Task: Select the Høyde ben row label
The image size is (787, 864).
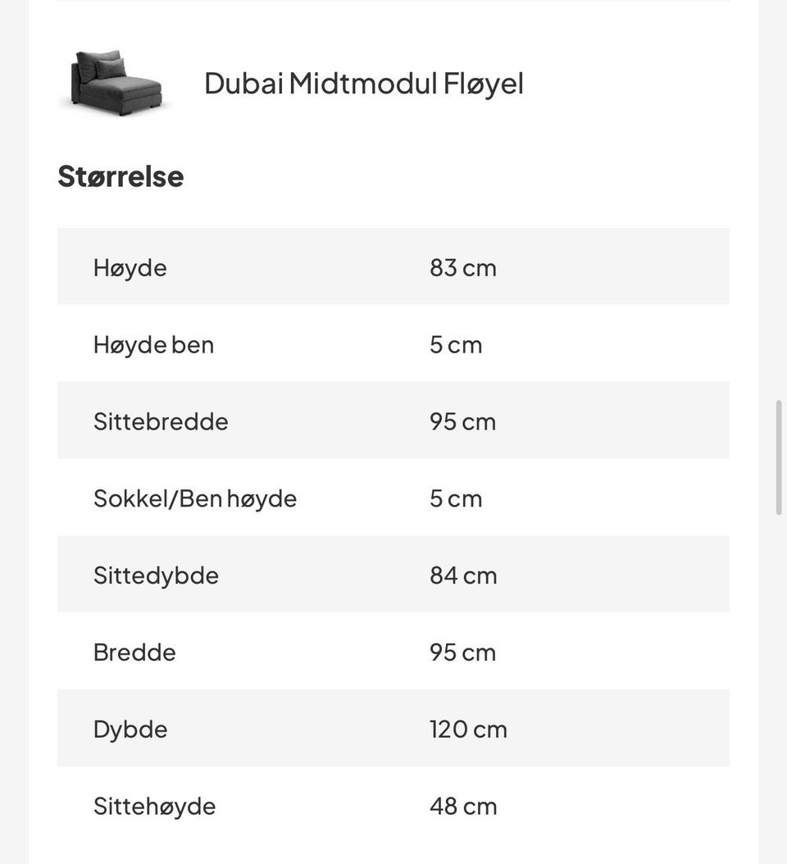Action: (x=154, y=345)
